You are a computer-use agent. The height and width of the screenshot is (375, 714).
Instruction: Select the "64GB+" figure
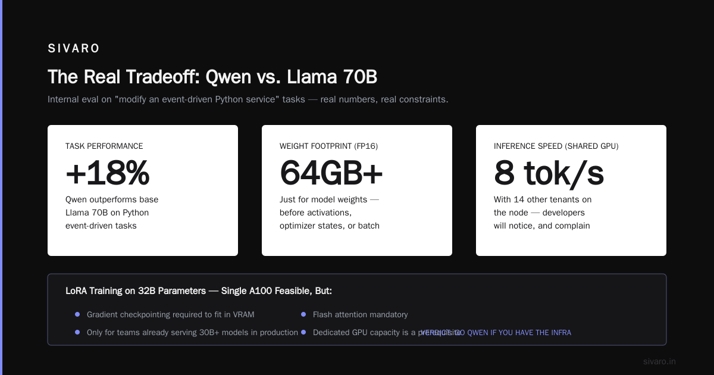pos(331,173)
